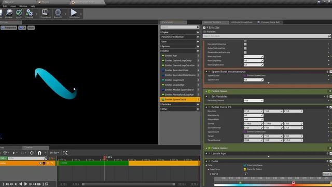This screenshot has height=187, width=332.
Task: Click the delete trash icon on Bezier Curve PS
Action: point(327,107)
